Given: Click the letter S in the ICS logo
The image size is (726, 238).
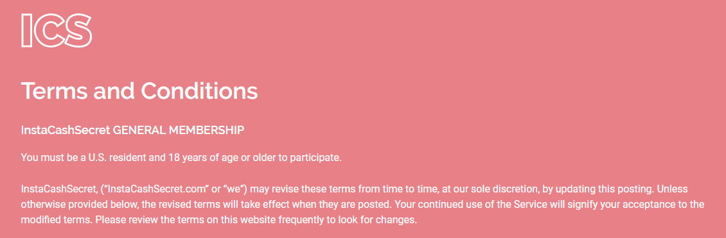Looking at the screenshot, I should pos(77,31).
